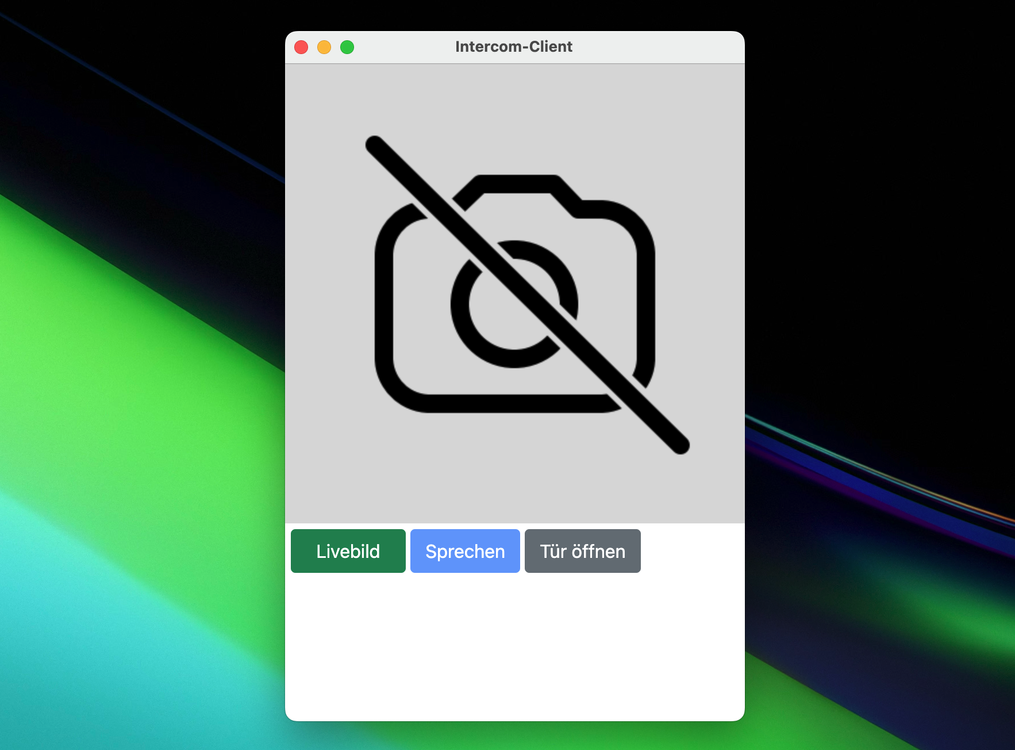Select the camera-disabled placeholder graphic
The width and height of the screenshot is (1015, 750).
513,293
